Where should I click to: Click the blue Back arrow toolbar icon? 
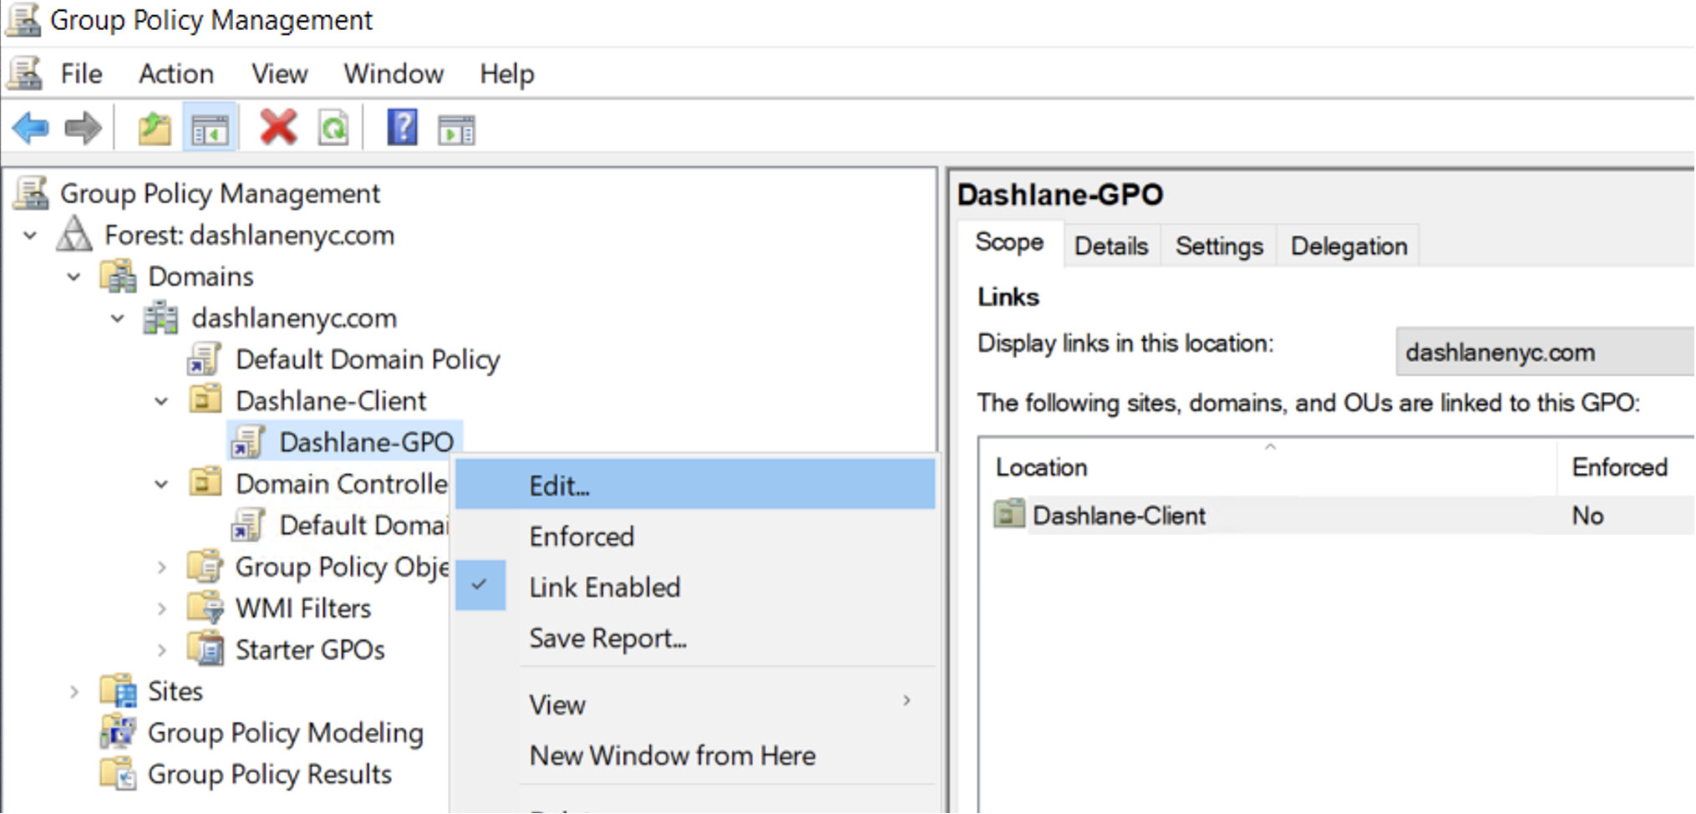(31, 129)
